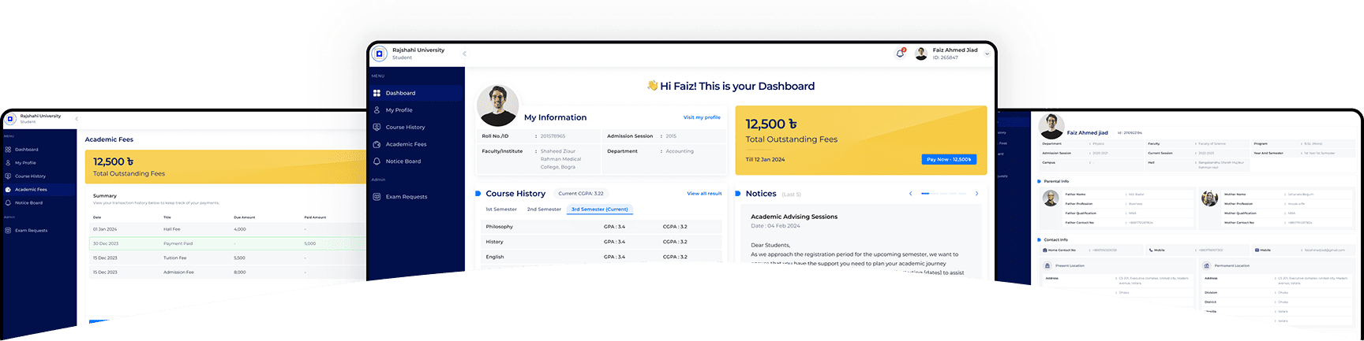1364x341 pixels.
Task: Click the profile photo above My Information
Action: 498,106
